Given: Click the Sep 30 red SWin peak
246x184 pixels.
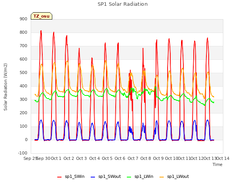Looking at the screenshot, I should [41, 31].
